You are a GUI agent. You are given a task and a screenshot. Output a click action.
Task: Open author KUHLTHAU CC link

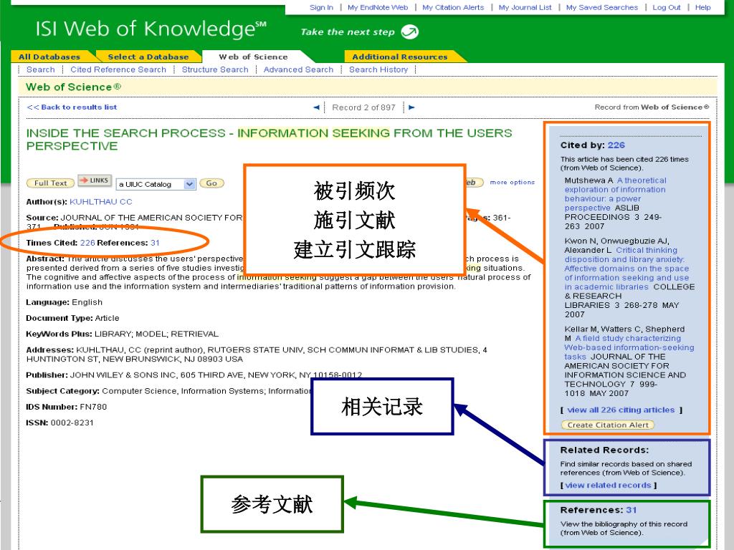click(100, 201)
